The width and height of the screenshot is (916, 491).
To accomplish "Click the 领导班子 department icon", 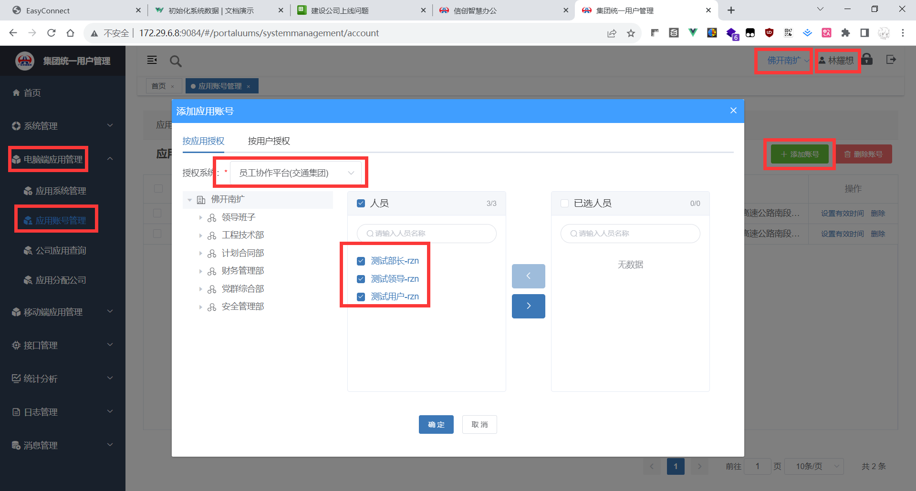I will pyautogui.click(x=212, y=218).
